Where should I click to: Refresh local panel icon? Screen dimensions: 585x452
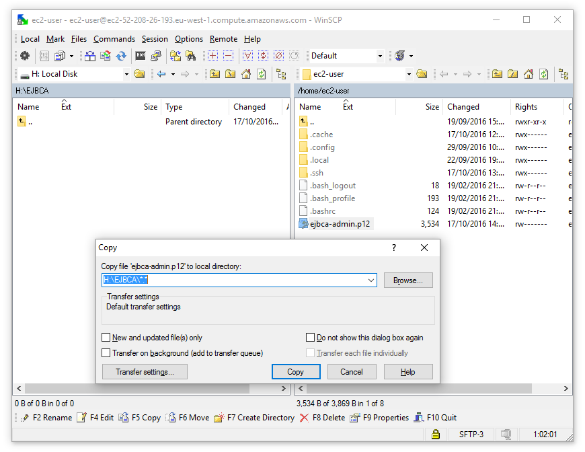262,74
